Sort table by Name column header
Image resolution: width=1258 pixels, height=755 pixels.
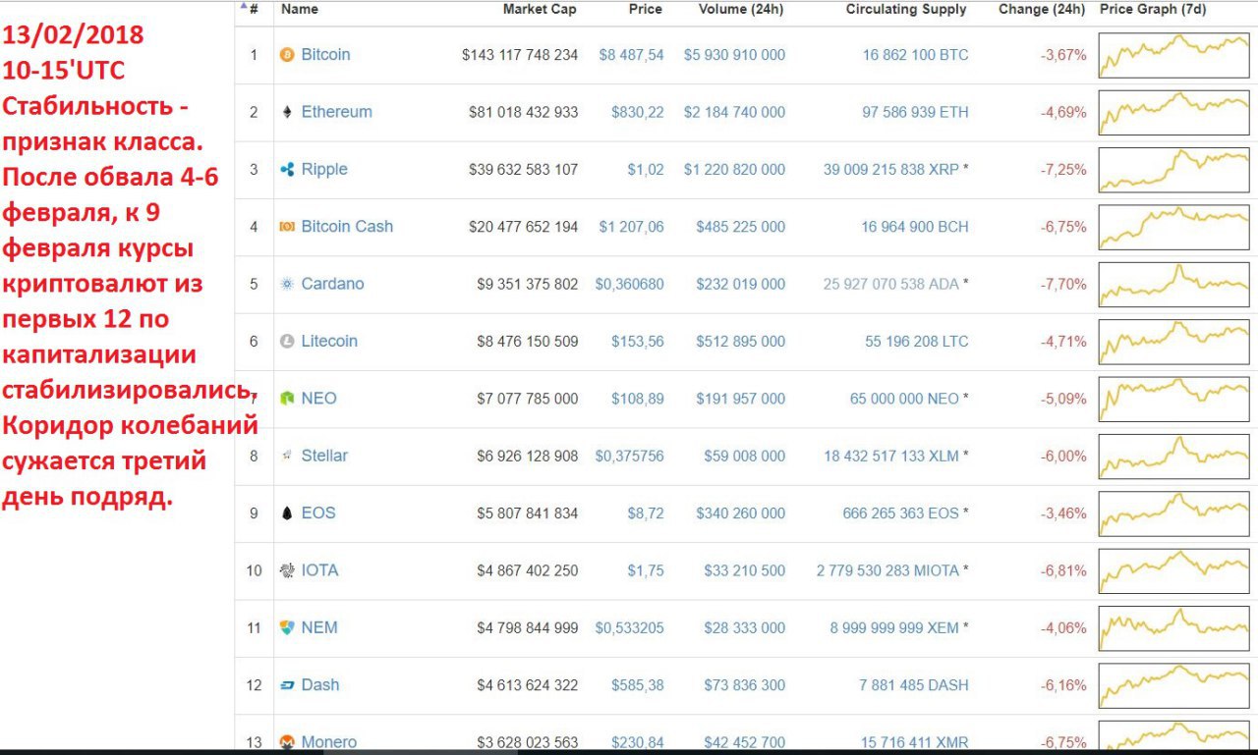300,9
